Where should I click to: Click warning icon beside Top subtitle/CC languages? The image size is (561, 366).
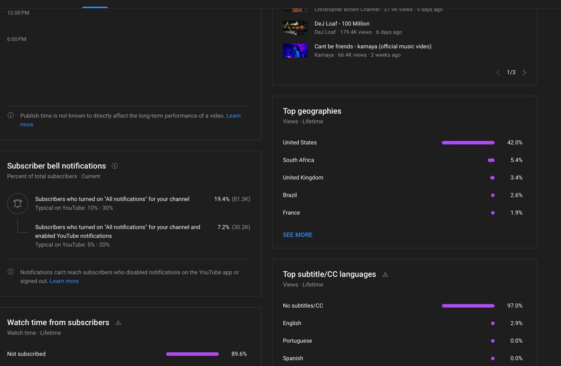pos(385,274)
